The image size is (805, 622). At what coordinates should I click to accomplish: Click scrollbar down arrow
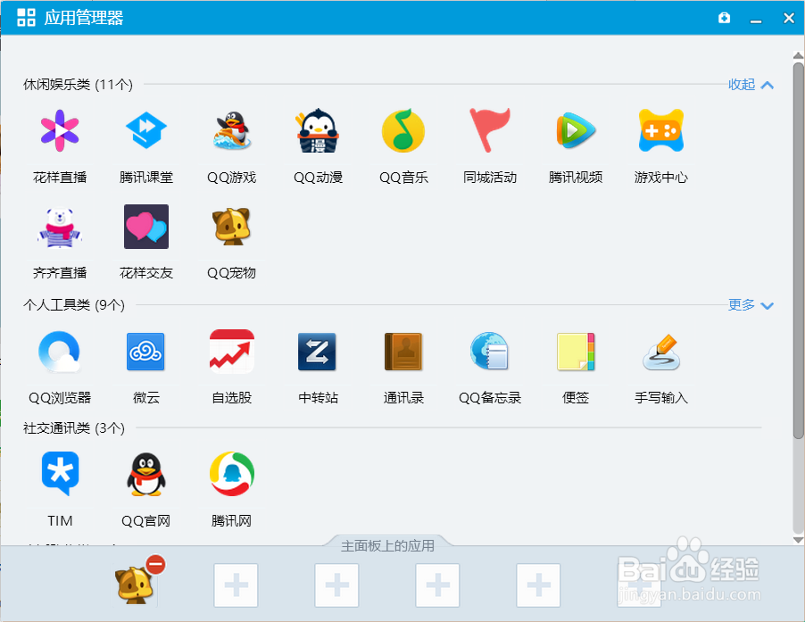(798, 540)
